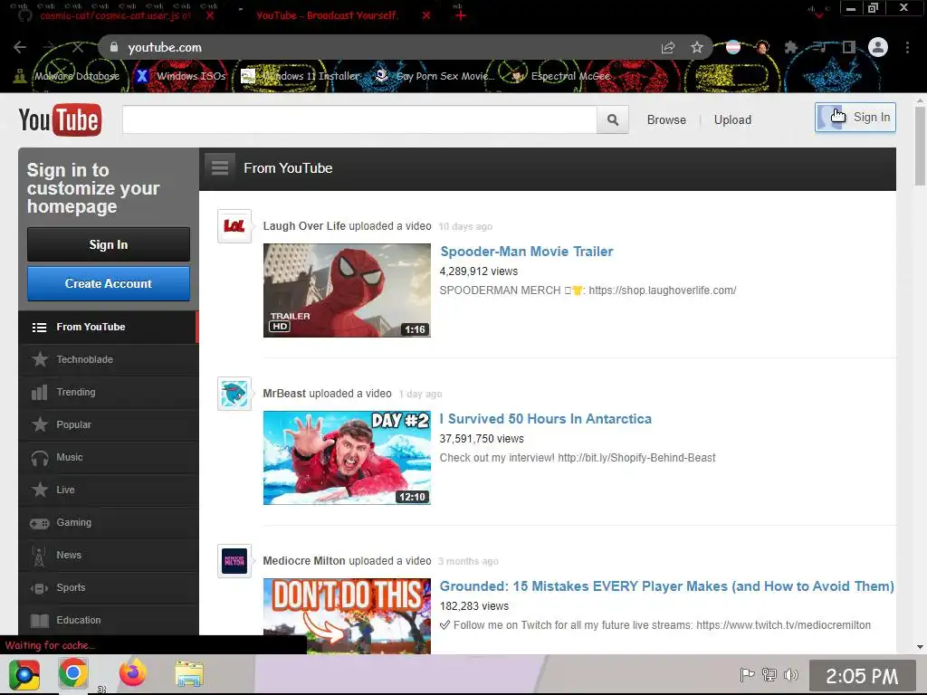
Task: Open I Survived 50 Hours In Antarctica link
Action: coord(545,419)
